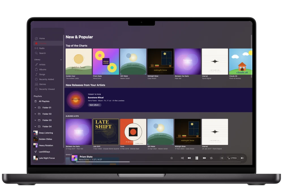Open the Form album cover

pos(133,132)
